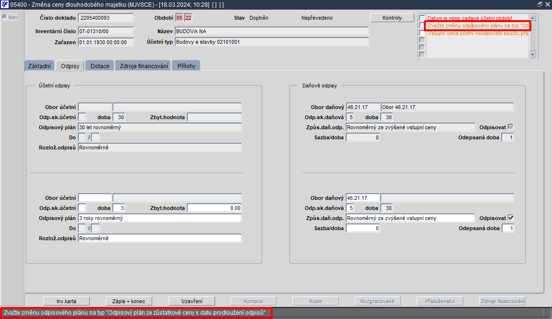The height and width of the screenshot is (319, 552).
Task: Open the Přílohy tab
Action: (186, 66)
